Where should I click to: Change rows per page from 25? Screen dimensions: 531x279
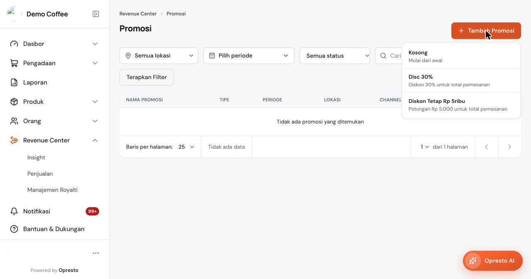point(186,147)
